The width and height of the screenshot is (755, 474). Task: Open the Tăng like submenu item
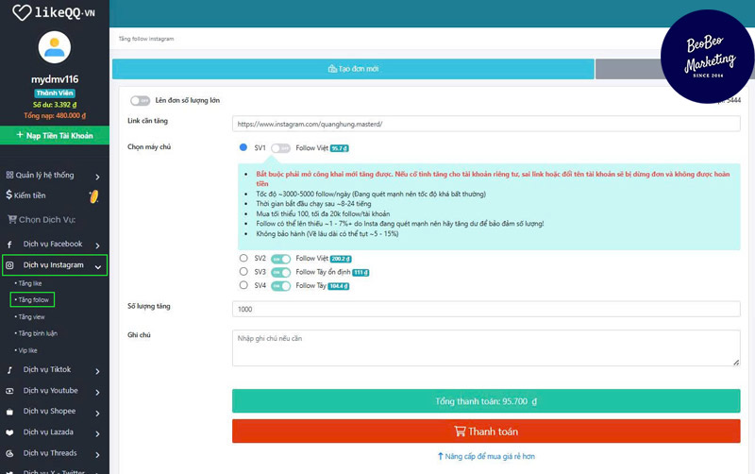point(30,283)
